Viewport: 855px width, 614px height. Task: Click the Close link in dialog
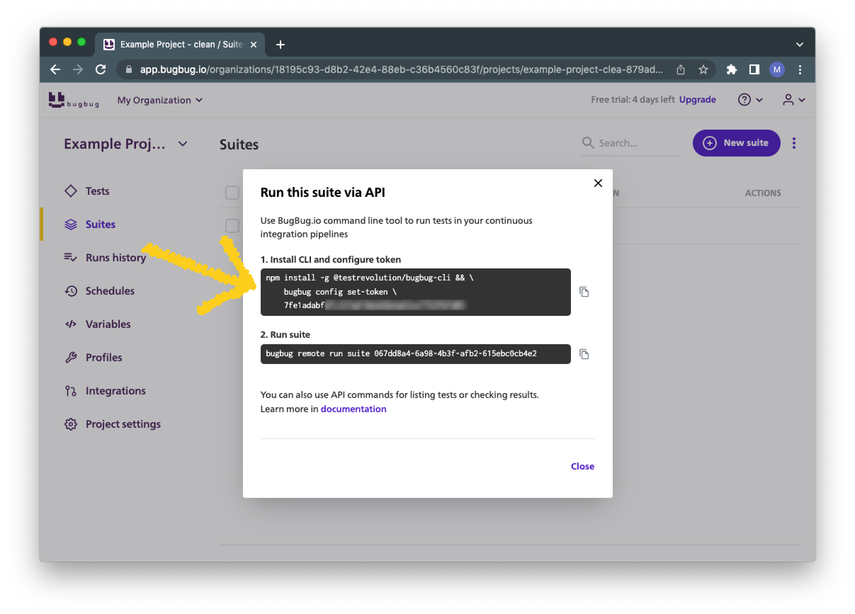582,466
